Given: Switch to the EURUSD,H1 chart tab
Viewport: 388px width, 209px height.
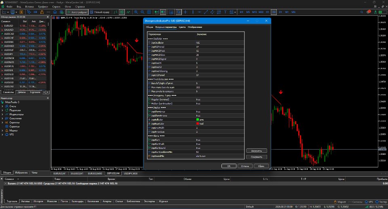Looking at the screenshot, I should click(60, 173).
